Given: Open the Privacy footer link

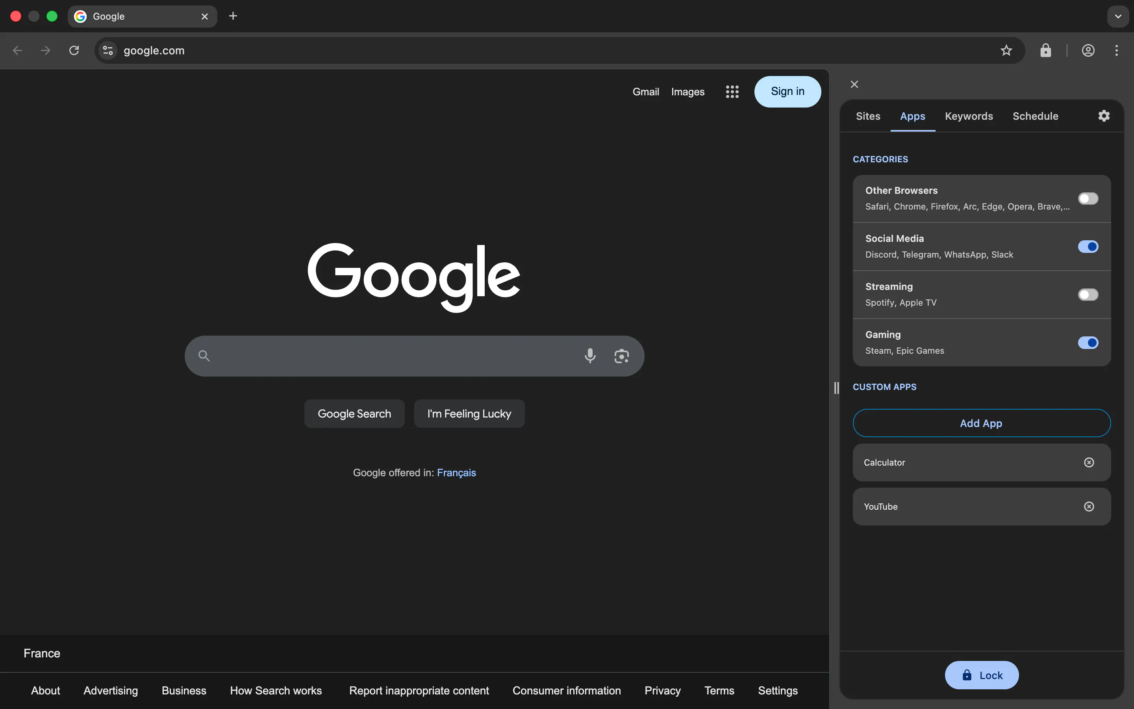Looking at the screenshot, I should [663, 691].
